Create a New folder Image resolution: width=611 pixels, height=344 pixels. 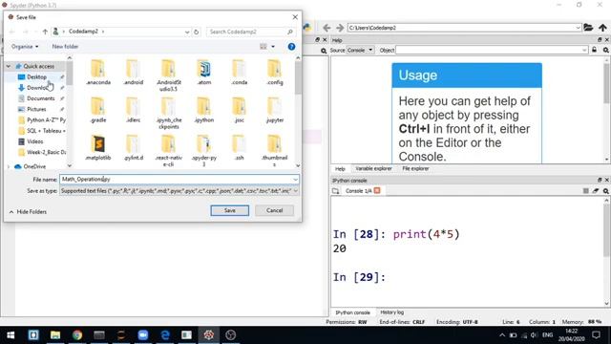click(x=65, y=47)
